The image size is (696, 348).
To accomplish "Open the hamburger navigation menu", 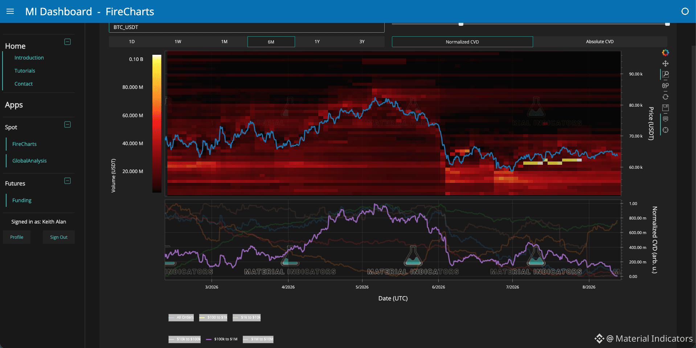I will (10, 12).
